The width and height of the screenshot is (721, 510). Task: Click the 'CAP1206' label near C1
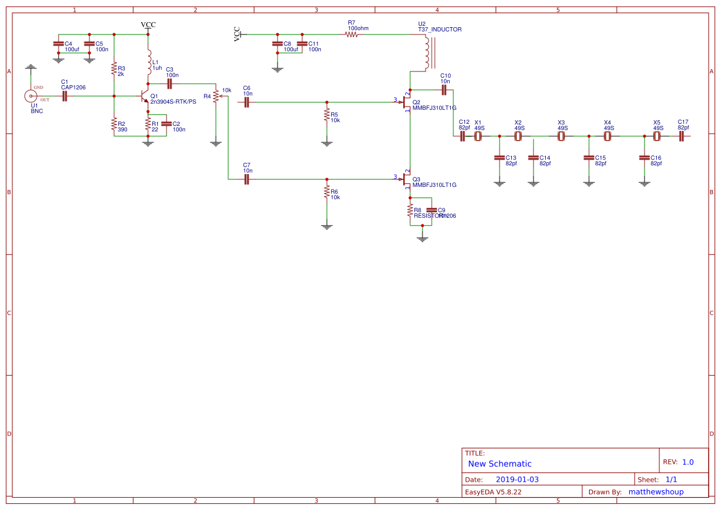coord(73,88)
